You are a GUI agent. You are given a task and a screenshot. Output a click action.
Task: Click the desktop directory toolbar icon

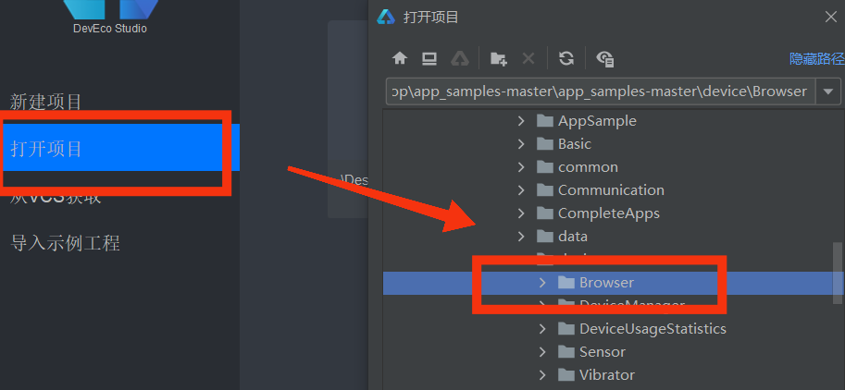click(429, 58)
